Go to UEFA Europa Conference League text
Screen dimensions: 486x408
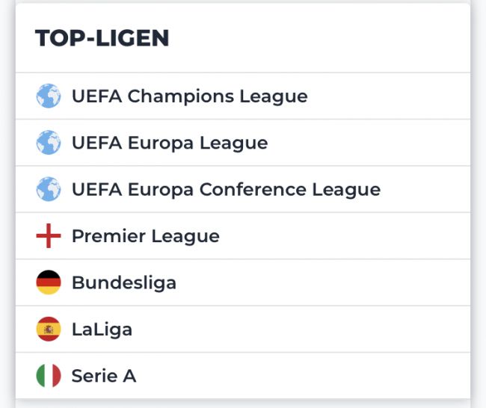point(226,190)
